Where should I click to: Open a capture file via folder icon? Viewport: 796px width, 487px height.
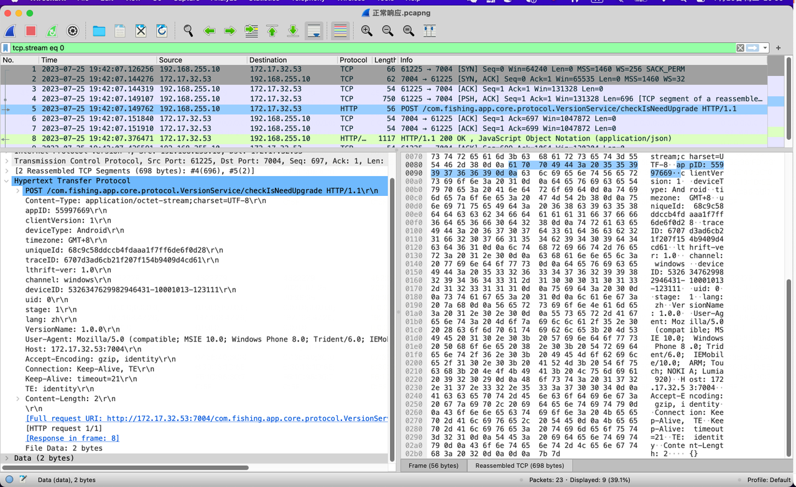(99, 30)
